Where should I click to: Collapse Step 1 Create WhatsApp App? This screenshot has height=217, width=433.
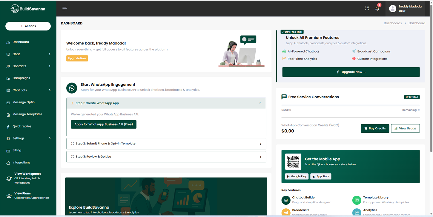[x=166, y=103]
